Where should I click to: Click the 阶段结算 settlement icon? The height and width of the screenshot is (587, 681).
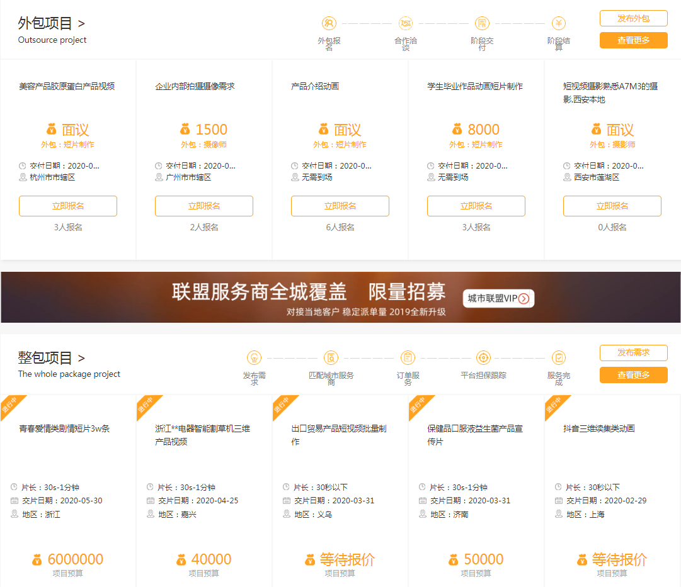(558, 23)
